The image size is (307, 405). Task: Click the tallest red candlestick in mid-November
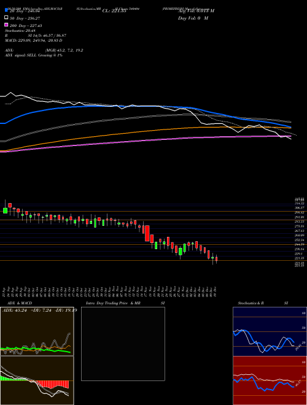tap(147, 233)
